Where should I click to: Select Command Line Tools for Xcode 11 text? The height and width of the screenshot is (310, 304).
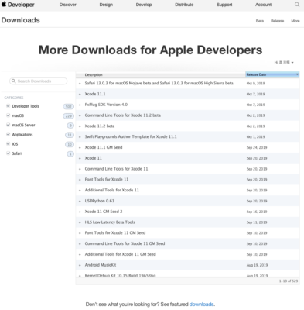click(x=116, y=169)
